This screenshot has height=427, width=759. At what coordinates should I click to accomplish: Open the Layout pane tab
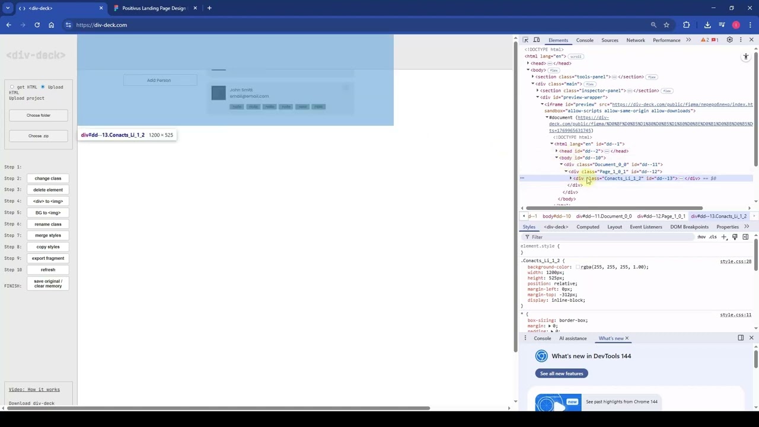click(614, 227)
